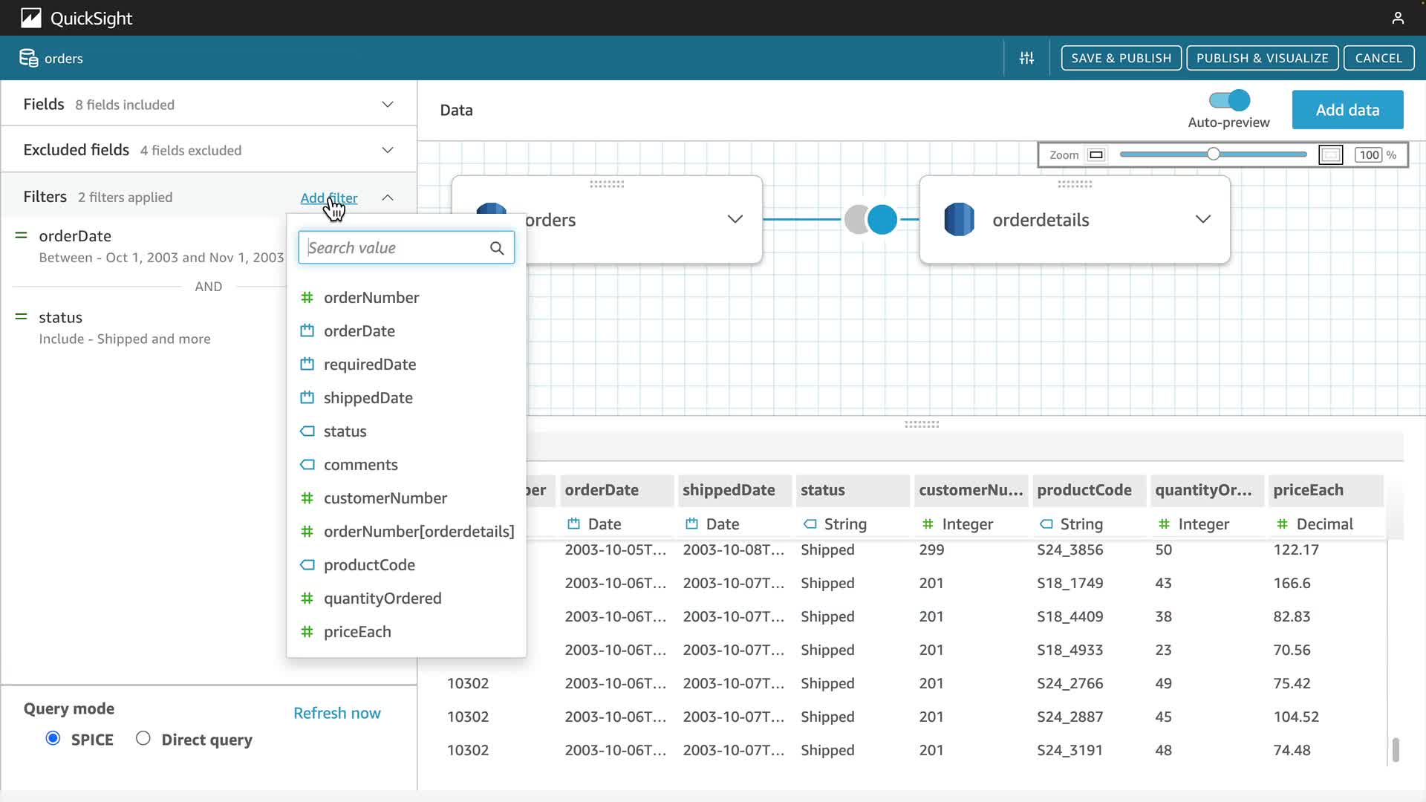The image size is (1426, 802).
Task: Click the QuickSight logo icon
Action: (30, 18)
